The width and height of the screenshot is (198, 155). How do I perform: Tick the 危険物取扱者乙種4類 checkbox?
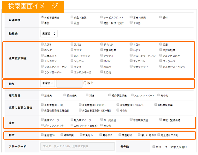click(42, 110)
